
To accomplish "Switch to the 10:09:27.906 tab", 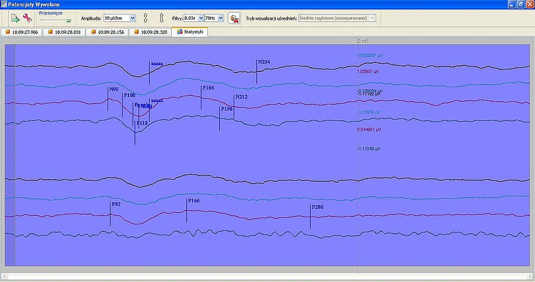I will tap(21, 32).
